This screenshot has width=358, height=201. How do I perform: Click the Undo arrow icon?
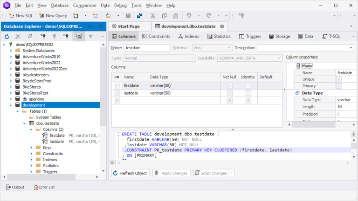(x=189, y=16)
